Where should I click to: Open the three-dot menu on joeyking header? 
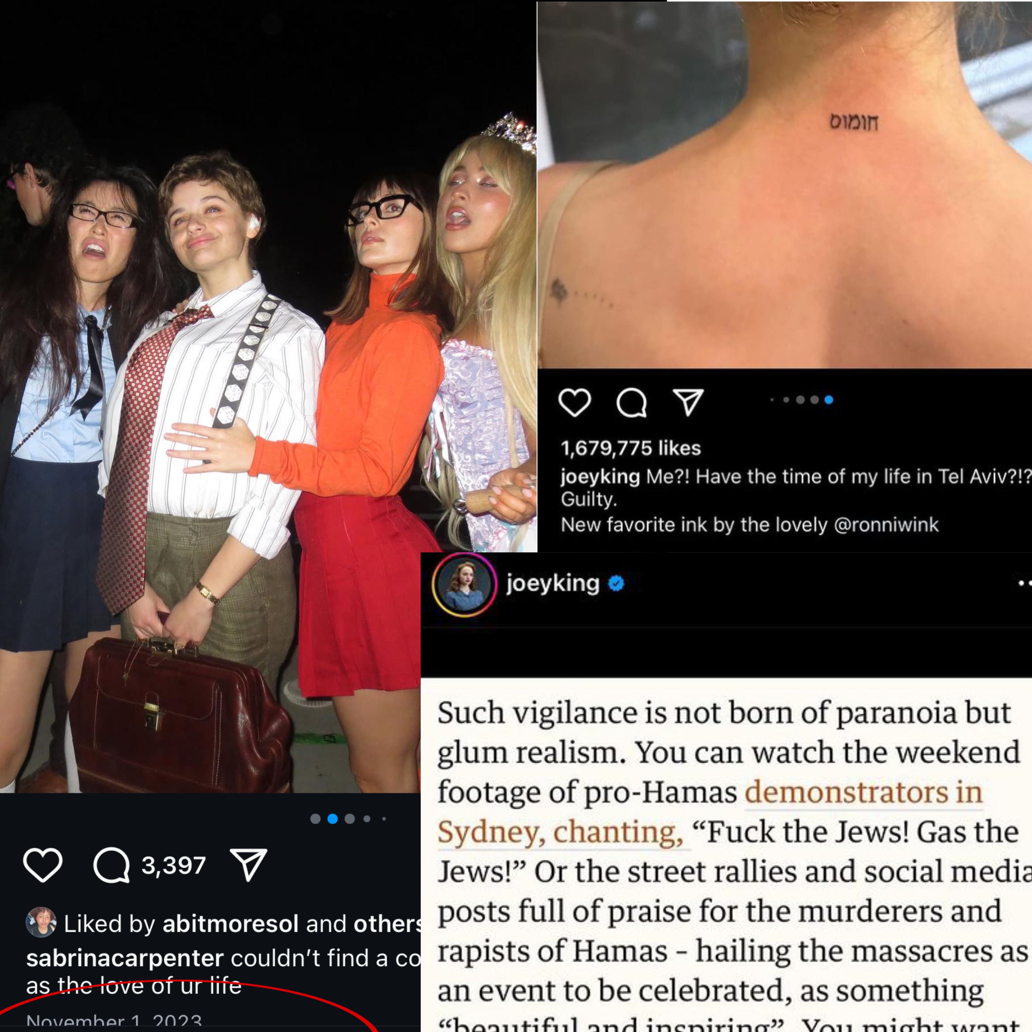(x=1025, y=583)
